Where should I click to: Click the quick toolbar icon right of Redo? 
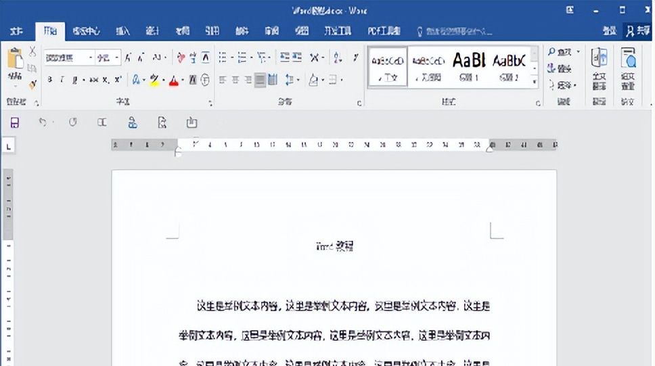tap(102, 122)
